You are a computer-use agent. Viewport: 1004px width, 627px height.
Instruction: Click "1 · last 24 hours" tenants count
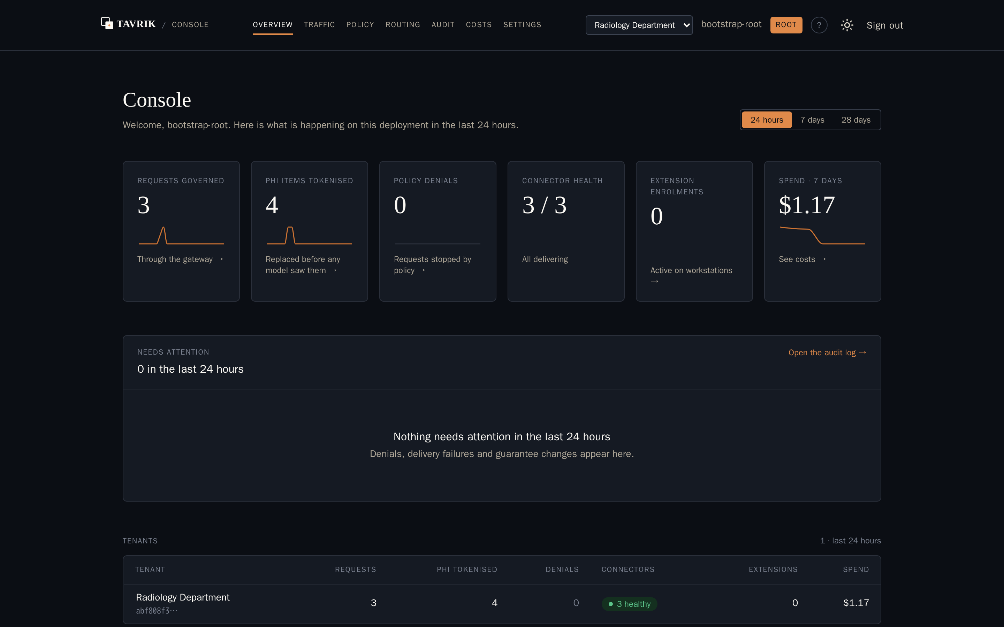coord(850,541)
